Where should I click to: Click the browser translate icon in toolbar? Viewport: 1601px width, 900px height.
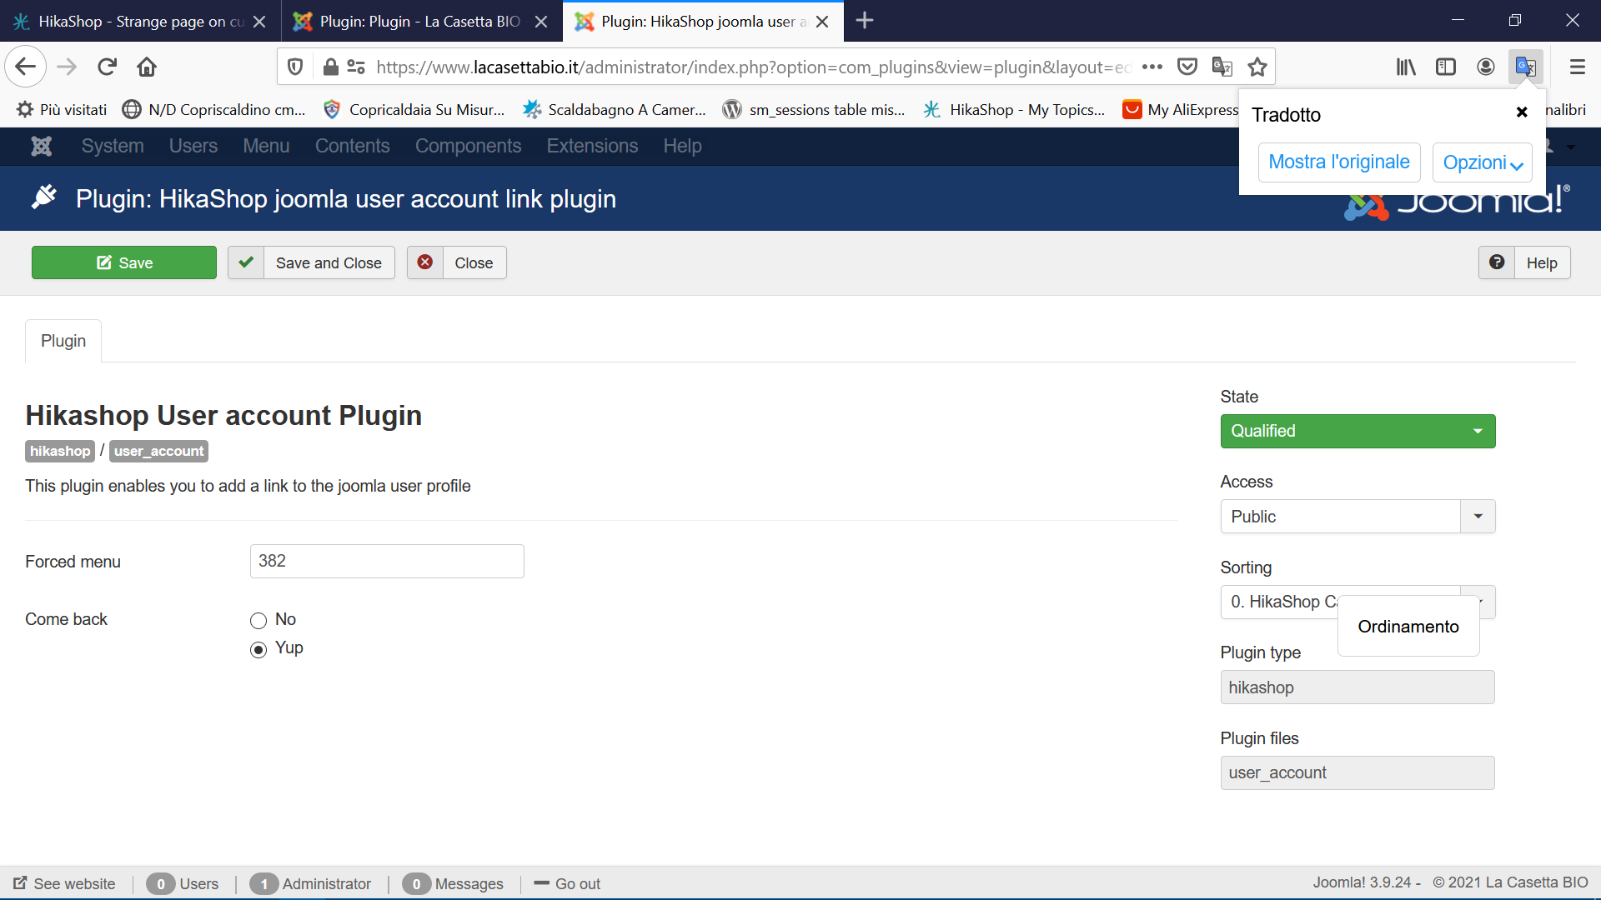coord(1525,67)
